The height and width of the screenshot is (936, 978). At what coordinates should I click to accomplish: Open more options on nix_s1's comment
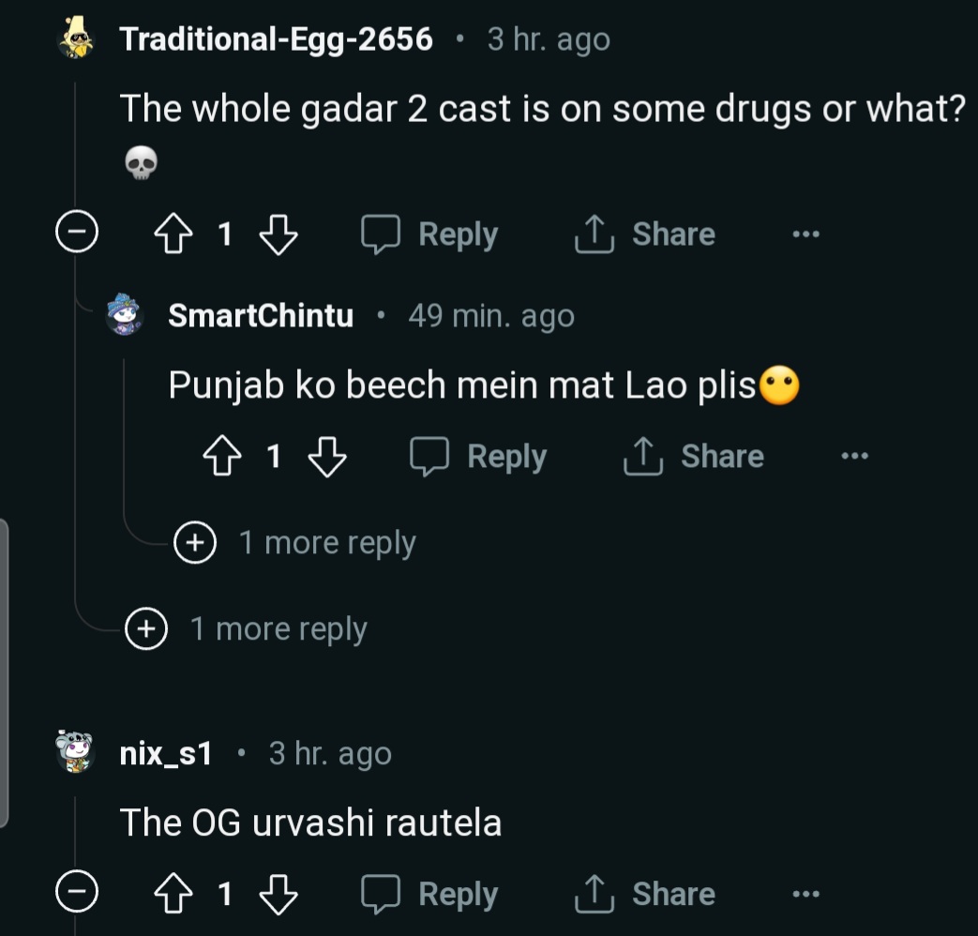(x=805, y=894)
